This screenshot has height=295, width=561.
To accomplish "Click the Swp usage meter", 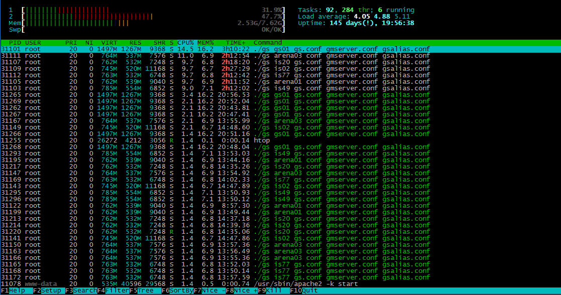I will 147,29.
